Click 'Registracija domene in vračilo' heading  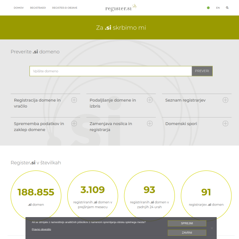(37, 103)
